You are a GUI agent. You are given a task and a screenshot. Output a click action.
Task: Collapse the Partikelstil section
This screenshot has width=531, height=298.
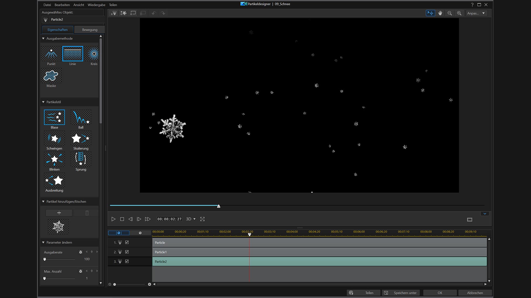(x=43, y=102)
